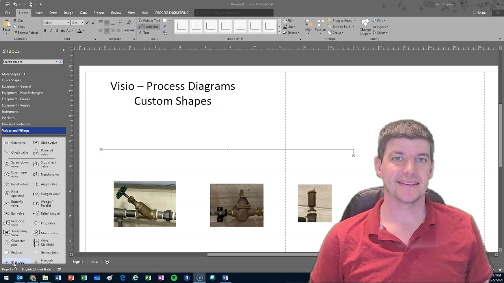504x283 pixels.
Task: Toggle Italic formatting
Action: (51, 31)
